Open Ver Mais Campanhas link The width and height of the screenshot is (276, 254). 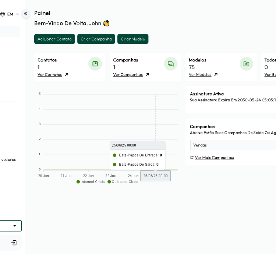point(215,158)
